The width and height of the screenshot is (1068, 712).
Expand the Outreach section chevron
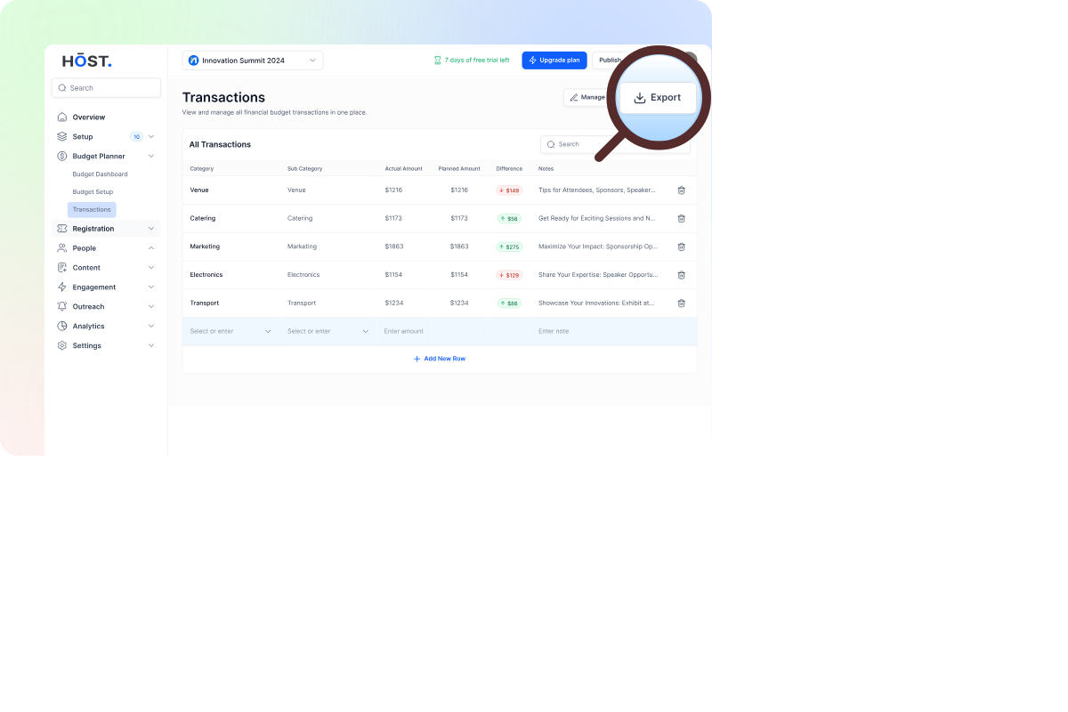point(151,307)
